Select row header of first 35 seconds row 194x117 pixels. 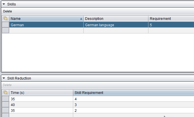(x=5, y=99)
